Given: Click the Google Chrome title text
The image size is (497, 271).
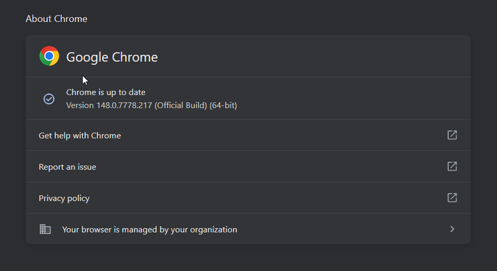Looking at the screenshot, I should click(112, 57).
